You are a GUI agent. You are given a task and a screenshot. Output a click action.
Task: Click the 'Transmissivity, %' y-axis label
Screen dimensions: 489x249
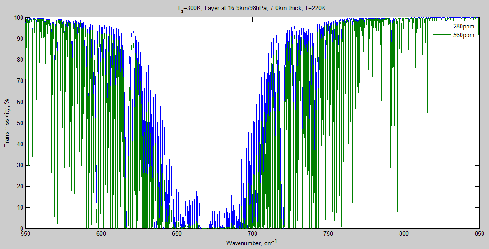pos(7,122)
